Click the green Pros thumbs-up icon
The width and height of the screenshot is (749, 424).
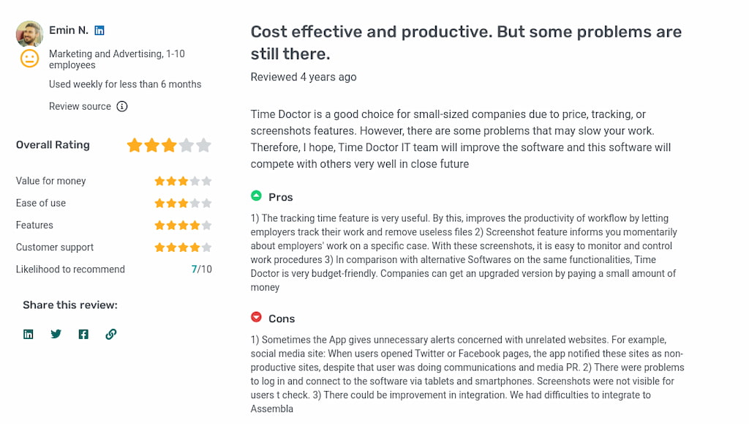pyautogui.click(x=256, y=196)
